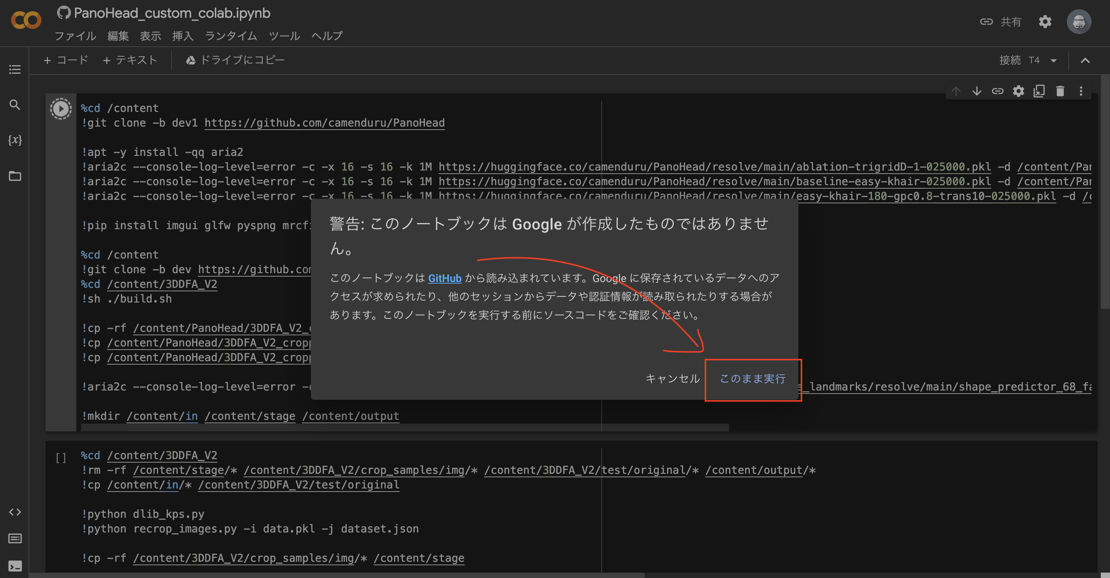Open the table of contents sidebar icon
Screen dimensions: 1110x578
pos(15,69)
